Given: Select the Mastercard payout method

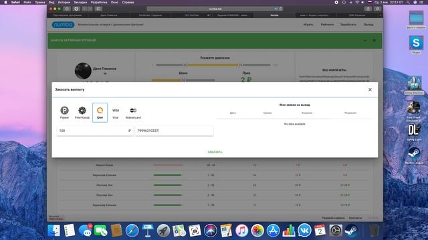Looking at the screenshot, I should [133, 113].
